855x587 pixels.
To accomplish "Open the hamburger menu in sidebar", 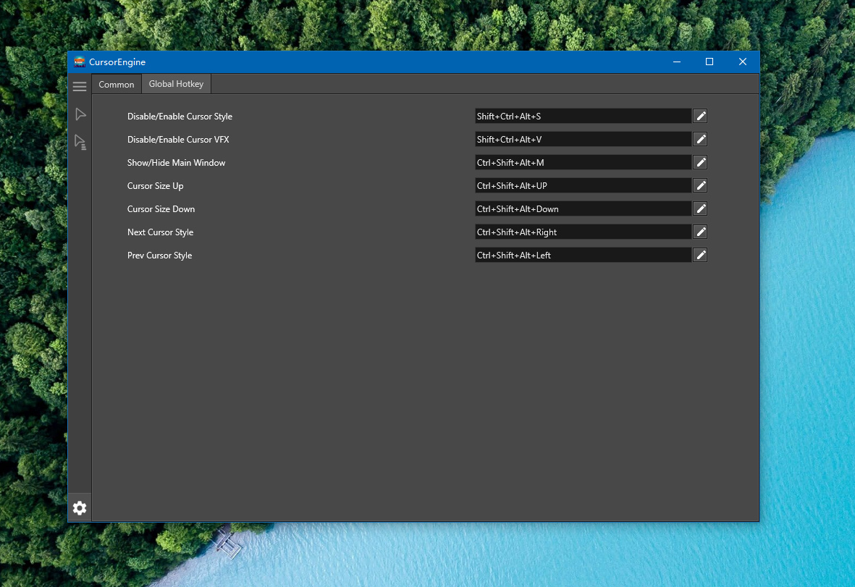I will 80,85.
